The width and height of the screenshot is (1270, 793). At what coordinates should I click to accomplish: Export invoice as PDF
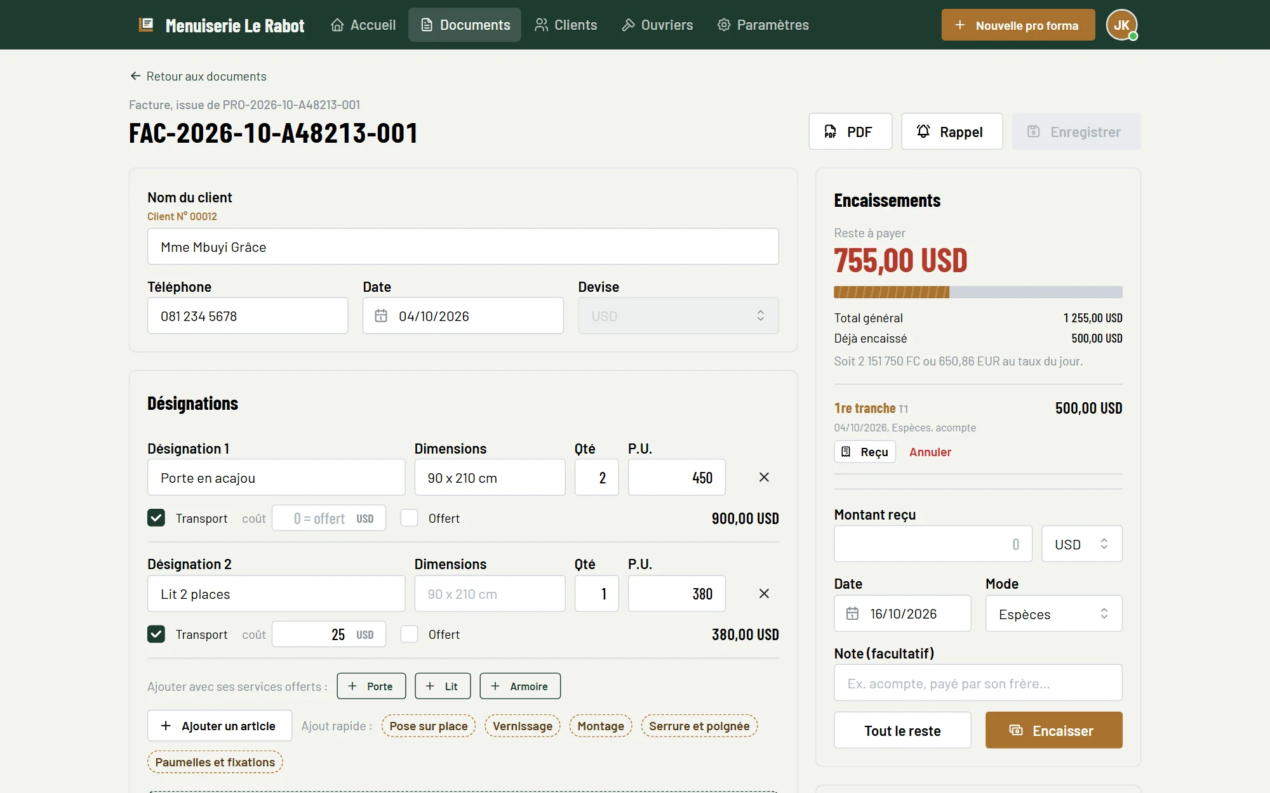pos(850,131)
